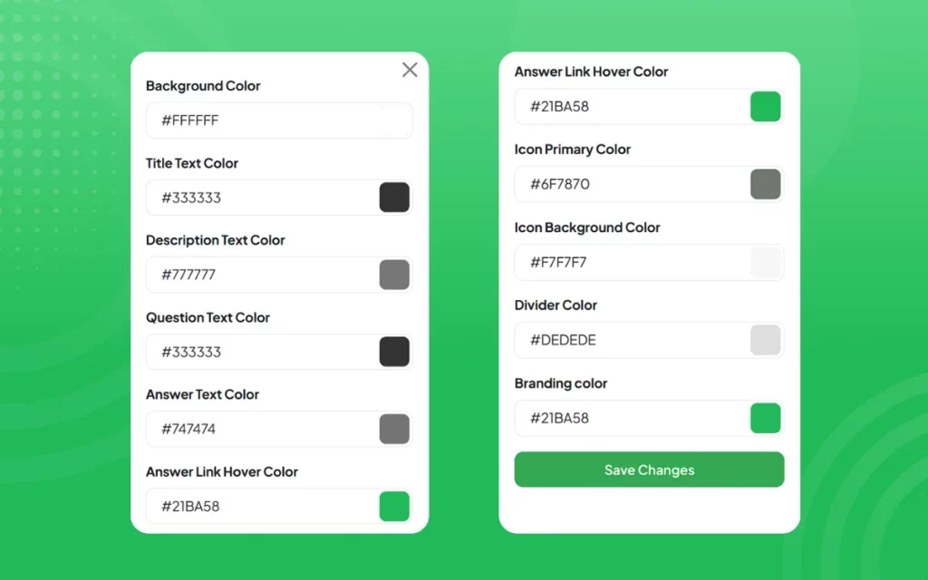Screen dimensions: 928x580
Task: Close the color settings panel
Action: pos(410,71)
